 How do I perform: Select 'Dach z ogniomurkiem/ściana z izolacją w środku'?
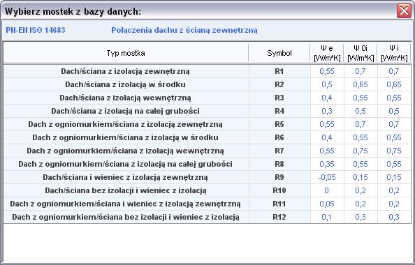pyautogui.click(x=207, y=137)
